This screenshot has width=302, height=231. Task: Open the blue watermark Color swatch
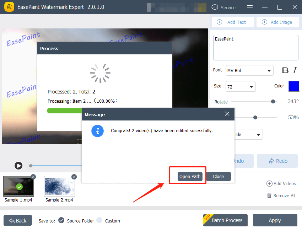(x=294, y=86)
